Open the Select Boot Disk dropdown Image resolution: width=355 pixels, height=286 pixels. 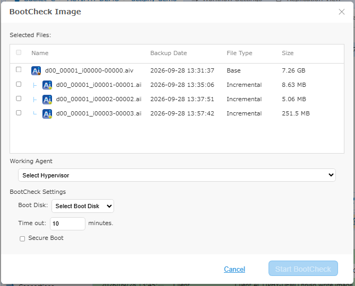[x=83, y=206]
